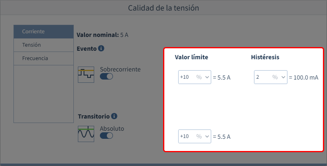
Task: Expand the Histéresis percent unit dropdown
Action: (x=279, y=77)
